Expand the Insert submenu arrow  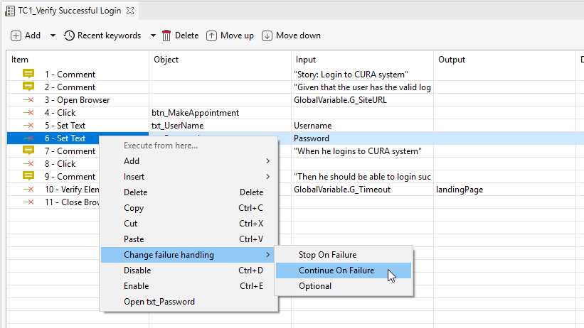(267, 177)
